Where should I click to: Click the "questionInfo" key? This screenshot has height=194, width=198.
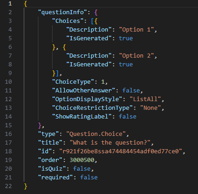point(63,12)
